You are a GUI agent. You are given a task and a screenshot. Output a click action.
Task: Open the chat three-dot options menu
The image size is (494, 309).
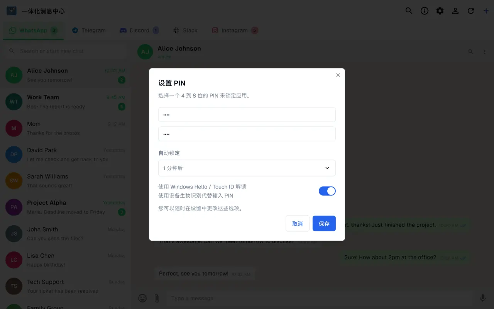click(x=485, y=51)
